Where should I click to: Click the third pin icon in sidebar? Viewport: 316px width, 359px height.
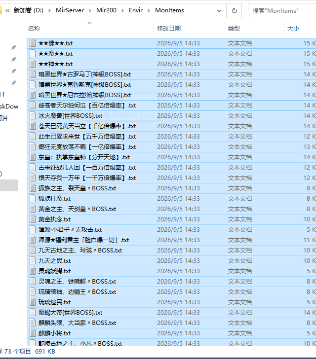click(x=14, y=71)
